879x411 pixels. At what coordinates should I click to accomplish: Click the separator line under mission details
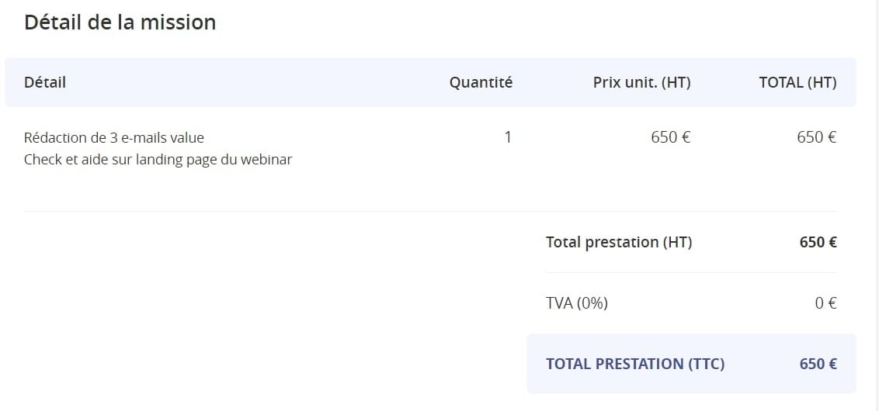pos(430,211)
